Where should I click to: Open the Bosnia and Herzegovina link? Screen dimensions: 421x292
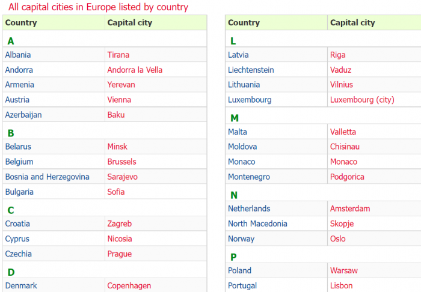(x=48, y=177)
